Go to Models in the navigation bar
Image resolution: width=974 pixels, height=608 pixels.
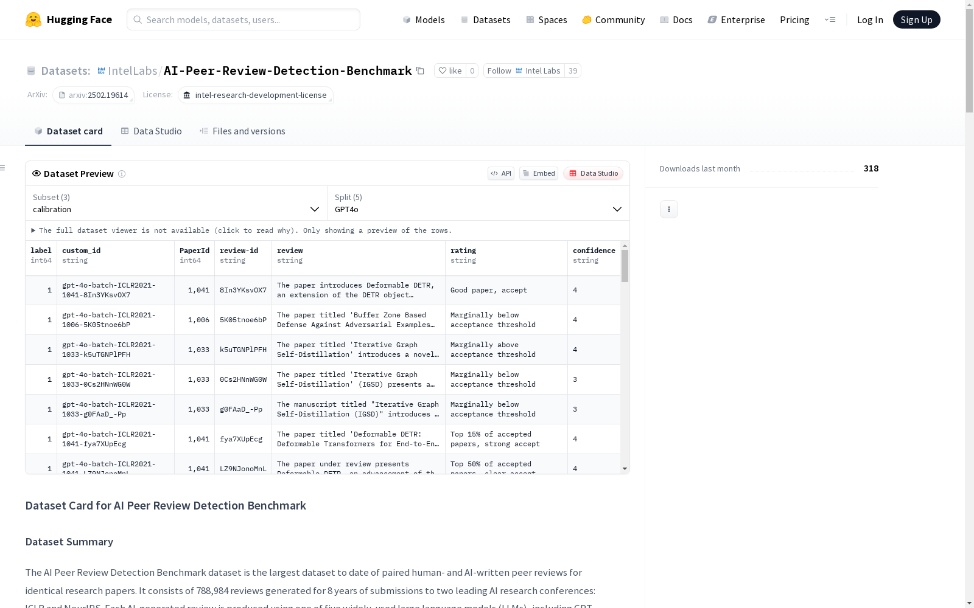click(x=424, y=19)
